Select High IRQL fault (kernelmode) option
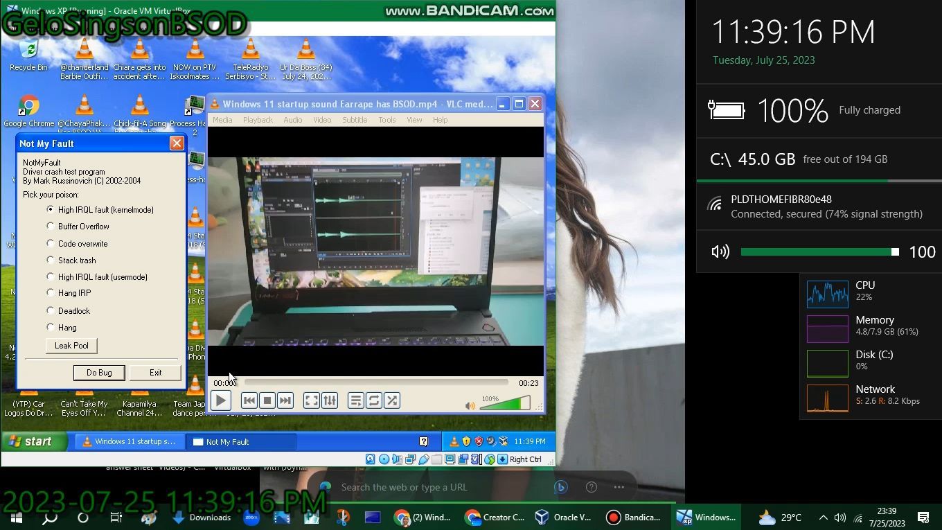This screenshot has height=530, width=942. coord(100,209)
